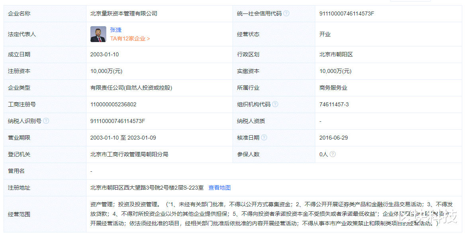The height and width of the screenshot is (234, 465).
Task: Click the 营业期限 label
Action: (19, 138)
